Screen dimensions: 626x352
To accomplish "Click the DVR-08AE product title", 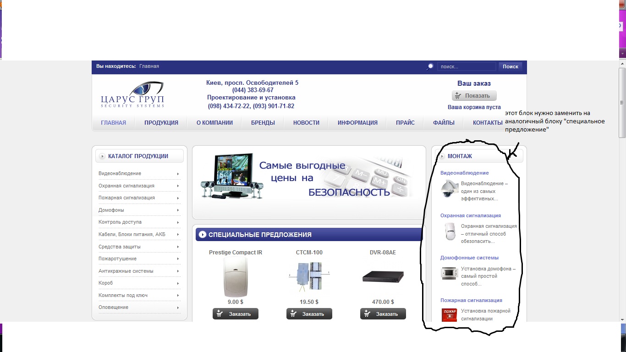I will pyautogui.click(x=383, y=253).
